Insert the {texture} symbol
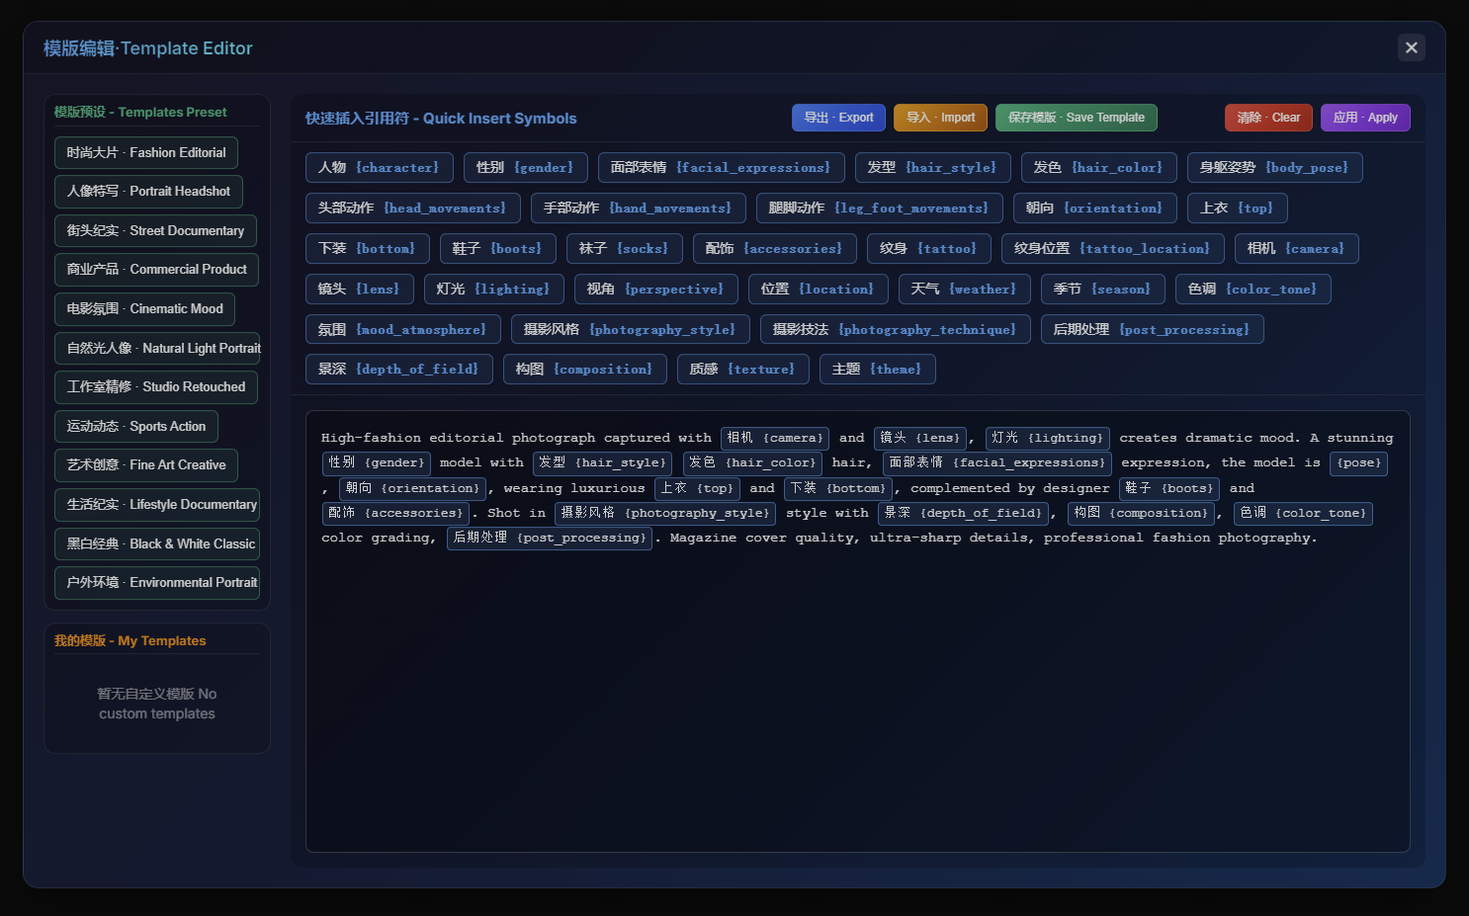This screenshot has width=1469, height=916. 743,370
